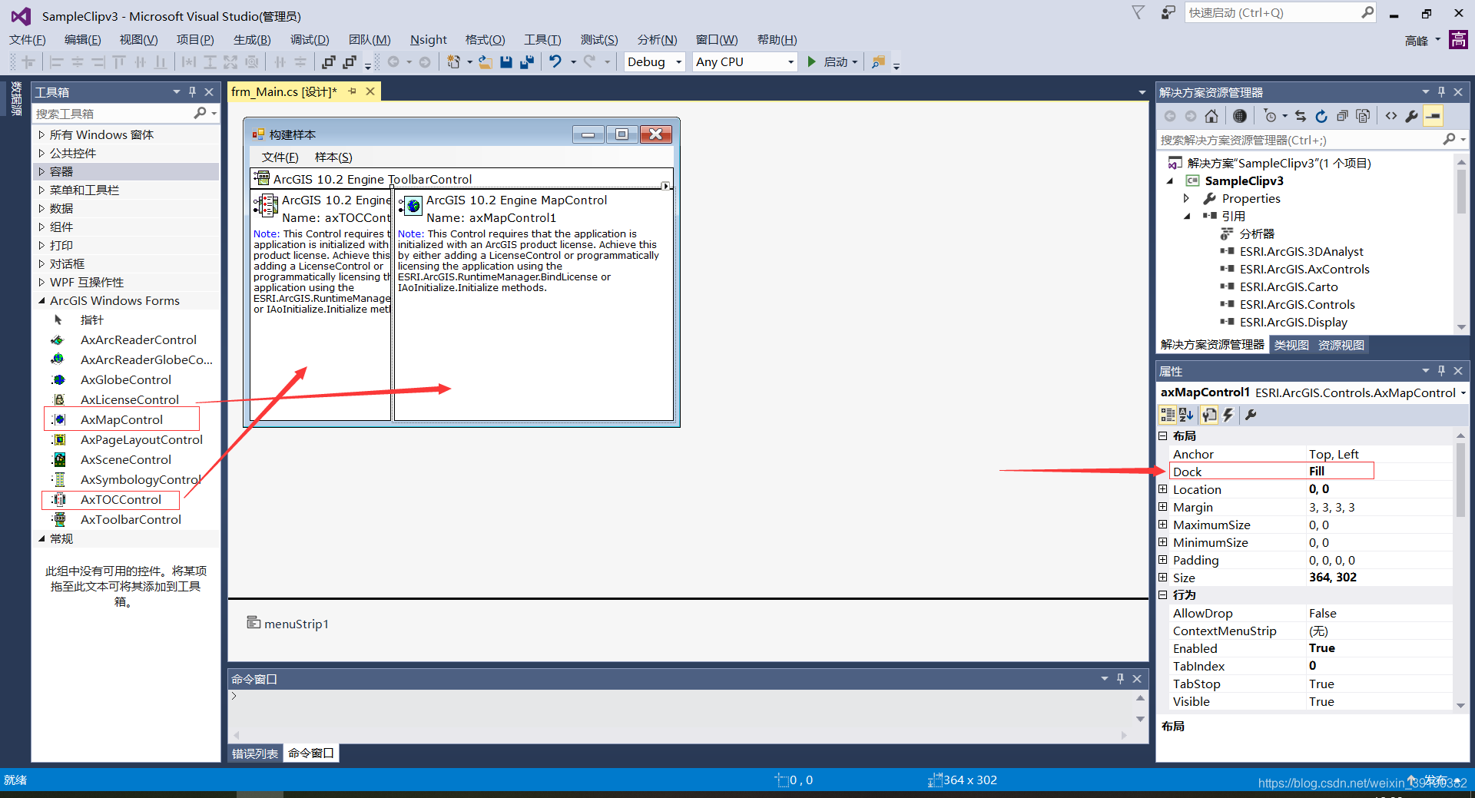Open the Nsight menu
The height and width of the screenshot is (798, 1475).
click(428, 40)
